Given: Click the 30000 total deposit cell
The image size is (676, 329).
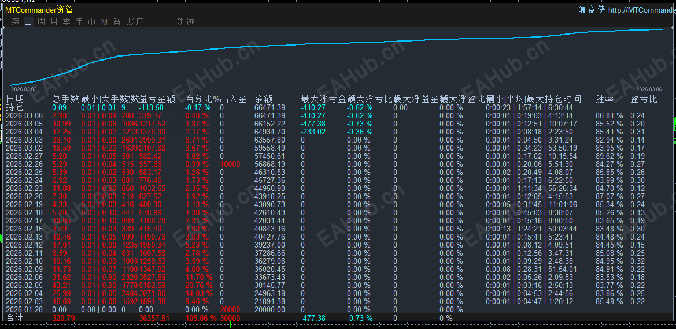Looking at the screenshot, I should (230, 318).
